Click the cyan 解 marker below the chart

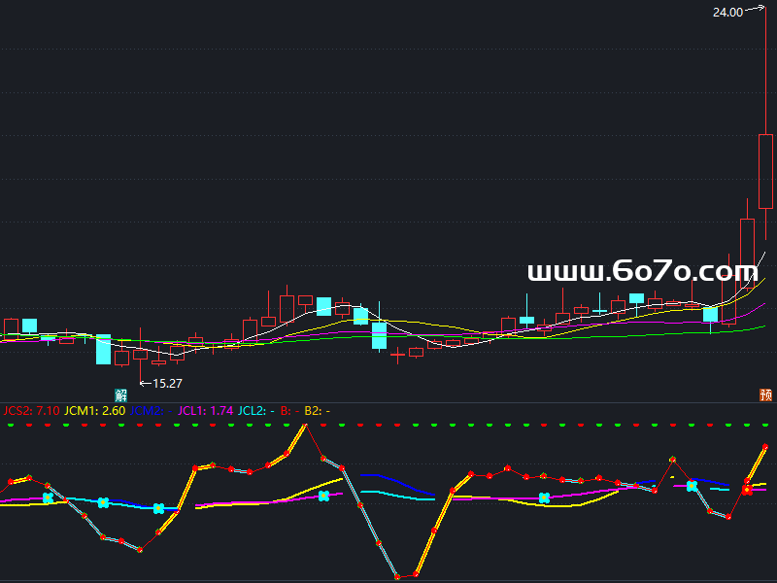coord(121,394)
